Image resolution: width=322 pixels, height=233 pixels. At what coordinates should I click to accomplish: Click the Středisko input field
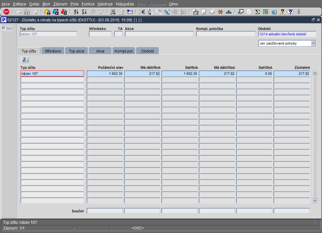[x=100, y=34]
